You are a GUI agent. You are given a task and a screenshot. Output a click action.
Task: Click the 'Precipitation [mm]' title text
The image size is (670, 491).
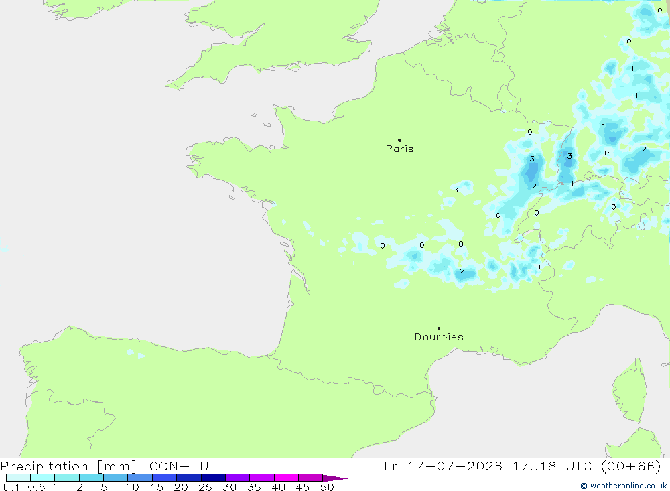click(x=68, y=466)
